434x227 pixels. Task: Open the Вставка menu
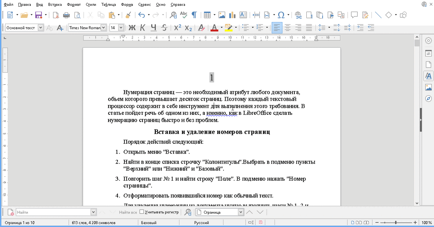click(x=55, y=5)
